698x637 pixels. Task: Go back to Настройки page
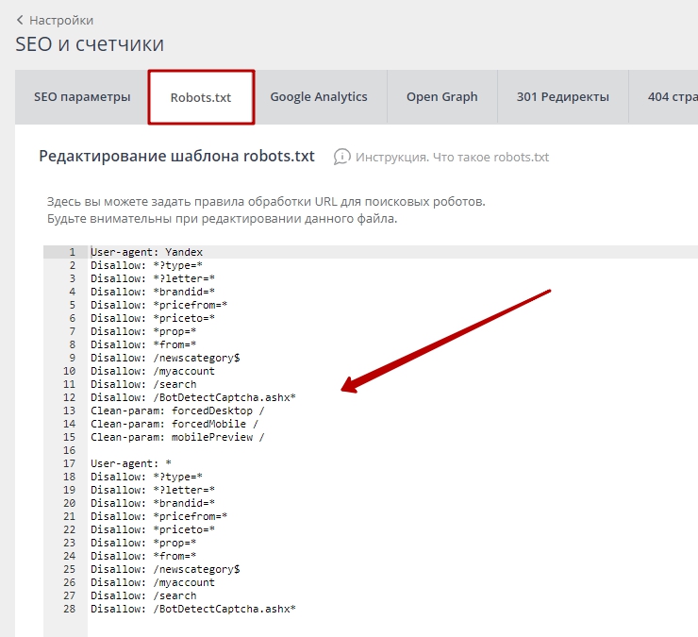click(61, 20)
